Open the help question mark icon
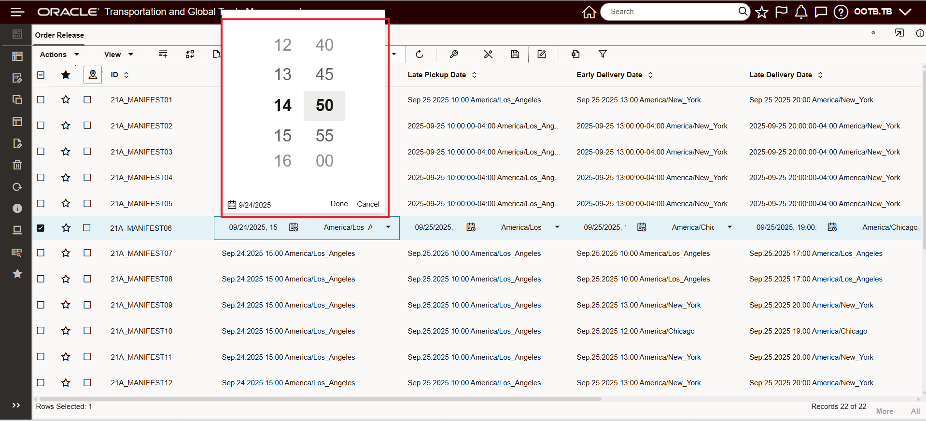 841,12
